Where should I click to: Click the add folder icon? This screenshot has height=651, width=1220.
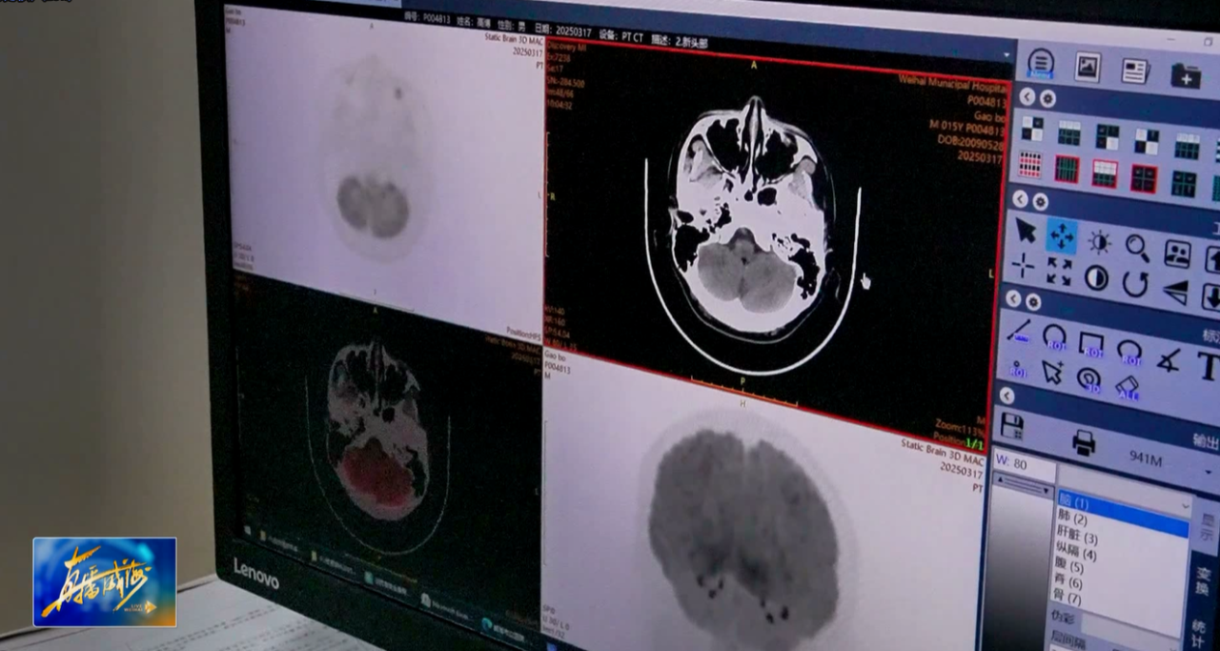pyautogui.click(x=1186, y=75)
